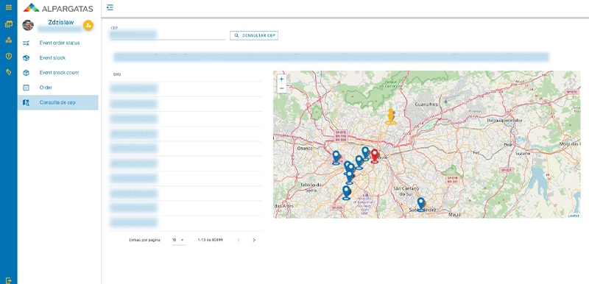Click the Consulta de cep map-search icon
Screen dimensions: 589x284
pos(26,102)
